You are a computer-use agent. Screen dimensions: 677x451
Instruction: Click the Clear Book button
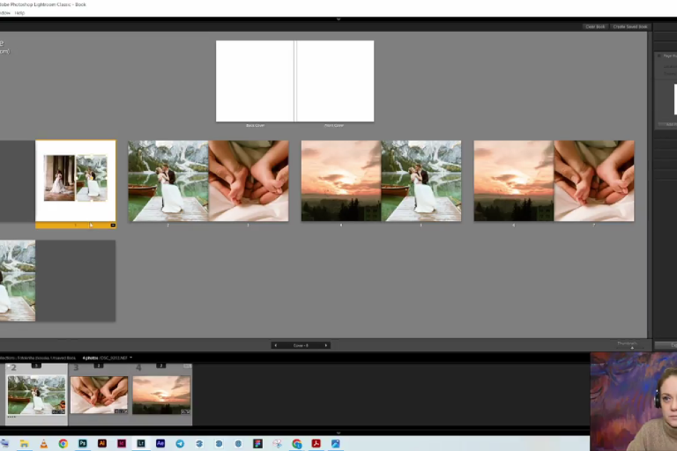[595, 26]
